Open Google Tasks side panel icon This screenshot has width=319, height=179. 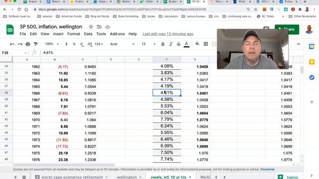pos(312,78)
